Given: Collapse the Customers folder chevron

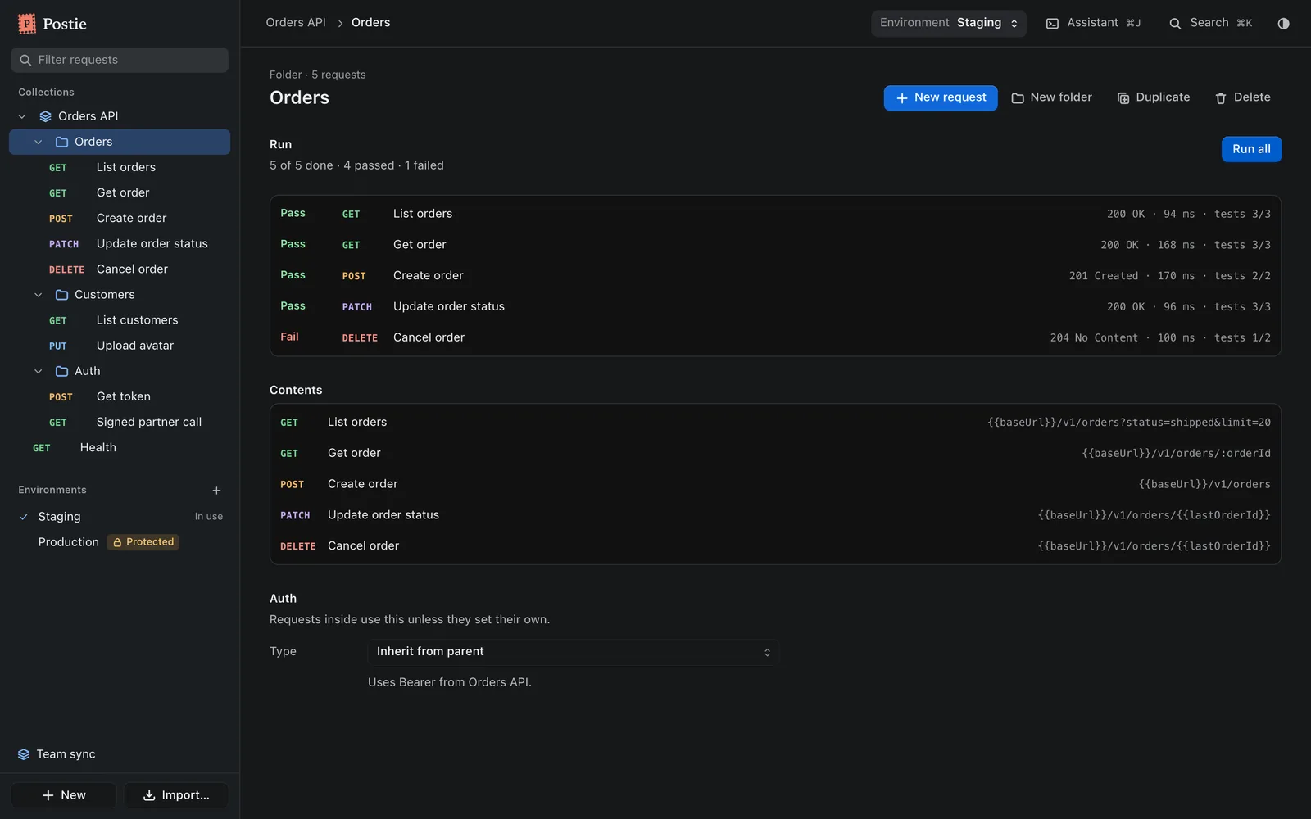Looking at the screenshot, I should coord(38,295).
